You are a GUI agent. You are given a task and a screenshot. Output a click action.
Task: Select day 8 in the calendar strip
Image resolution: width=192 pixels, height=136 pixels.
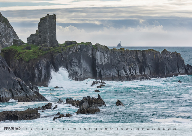pyautogui.click(x=63, y=129)
